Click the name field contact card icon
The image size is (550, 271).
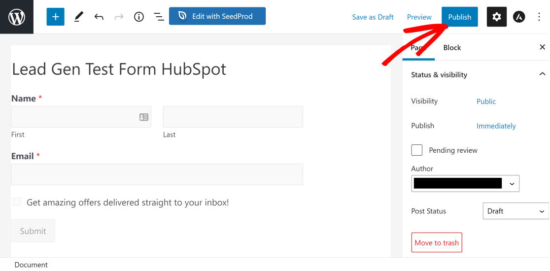pyautogui.click(x=144, y=117)
